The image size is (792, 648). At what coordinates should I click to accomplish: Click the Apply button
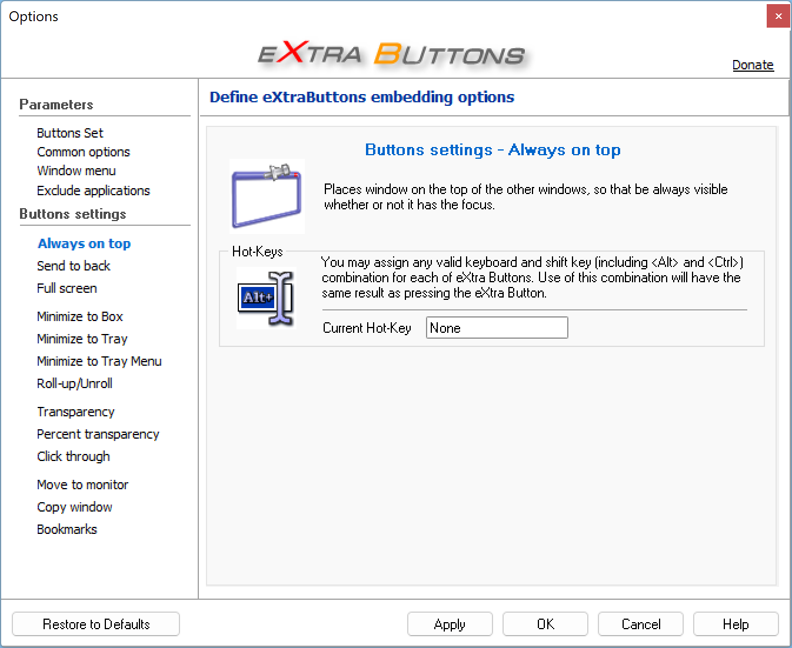tap(450, 624)
